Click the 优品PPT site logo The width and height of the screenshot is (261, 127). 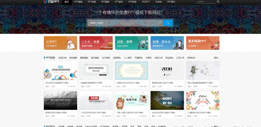pos(51,2)
